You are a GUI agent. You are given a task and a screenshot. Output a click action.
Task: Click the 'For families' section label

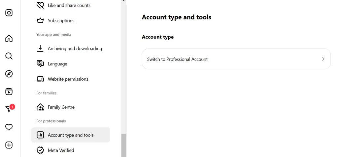click(x=46, y=93)
